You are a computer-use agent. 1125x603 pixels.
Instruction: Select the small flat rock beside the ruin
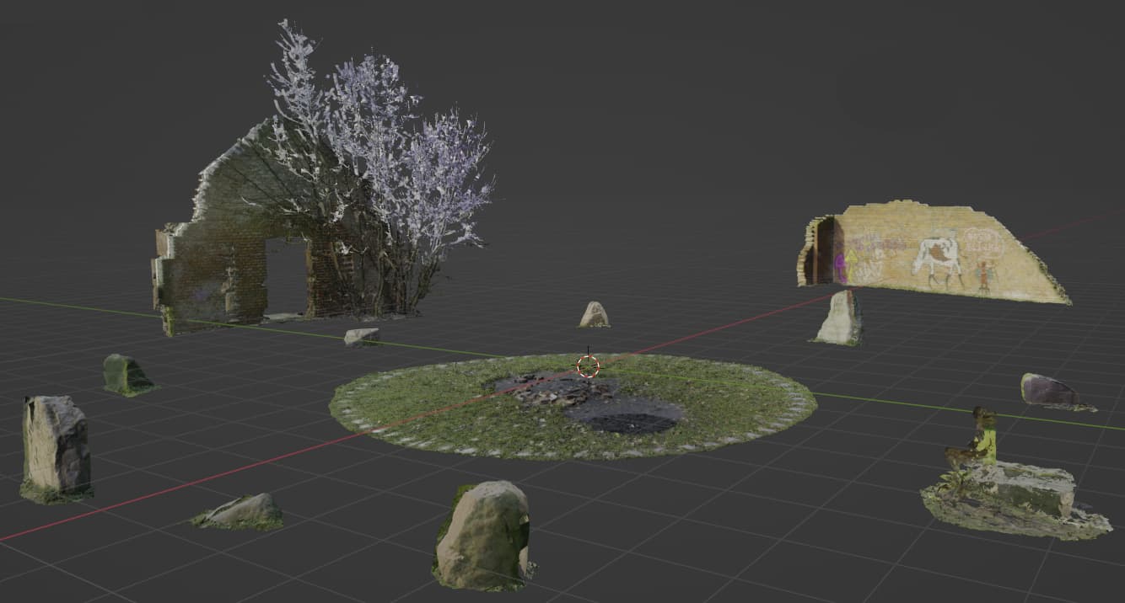(x=362, y=336)
